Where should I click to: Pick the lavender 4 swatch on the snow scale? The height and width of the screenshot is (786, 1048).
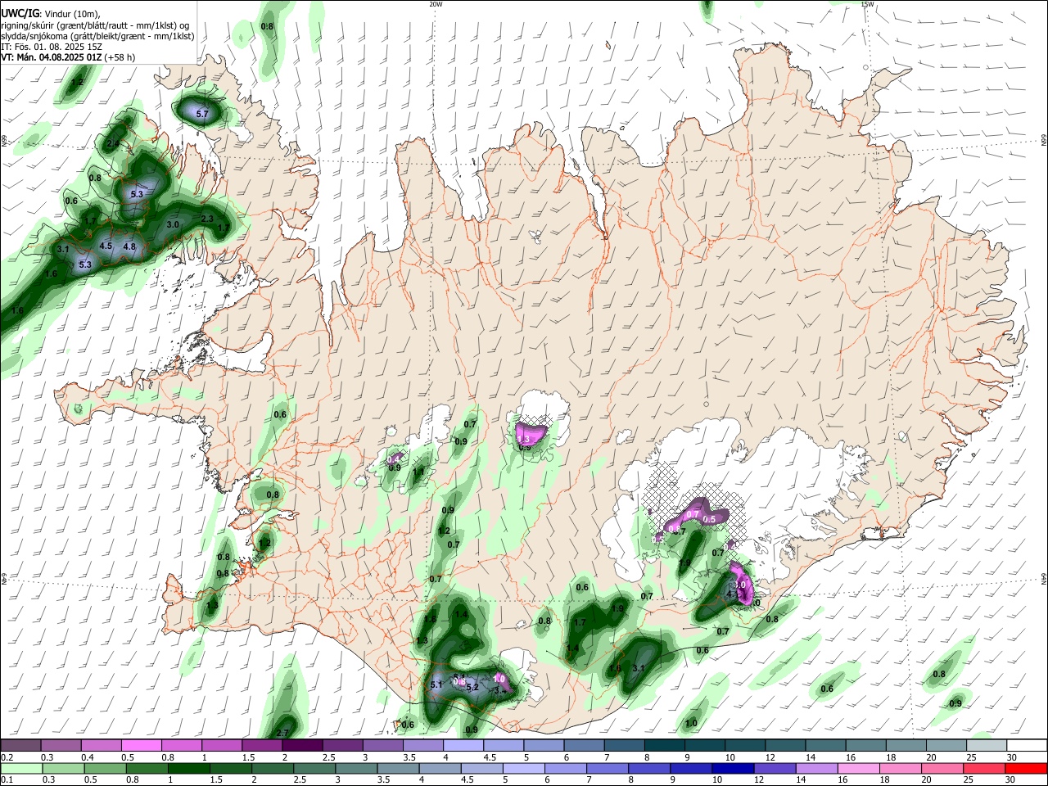tap(463, 746)
